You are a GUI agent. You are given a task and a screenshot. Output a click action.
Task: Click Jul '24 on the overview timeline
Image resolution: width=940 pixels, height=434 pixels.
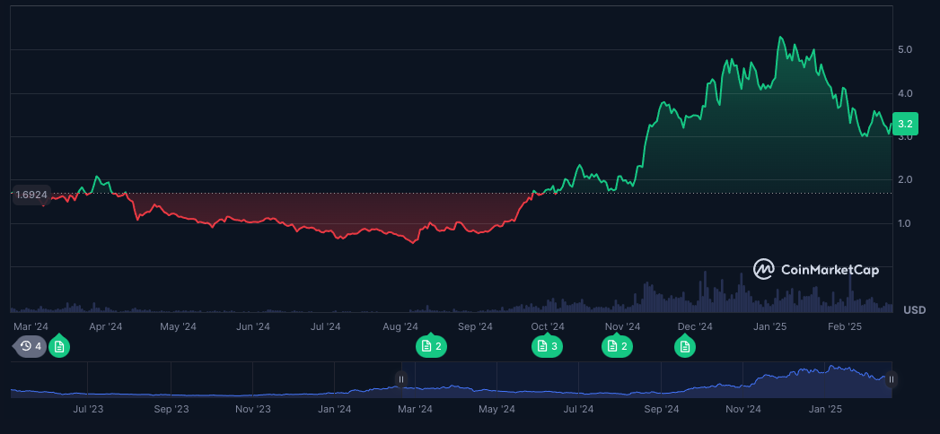pos(578,410)
